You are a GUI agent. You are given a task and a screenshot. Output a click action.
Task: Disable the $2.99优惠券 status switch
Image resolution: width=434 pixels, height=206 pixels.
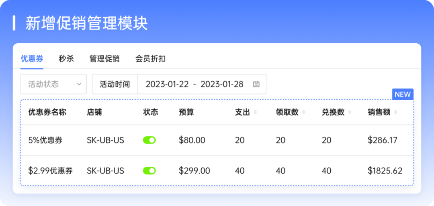[149, 171]
